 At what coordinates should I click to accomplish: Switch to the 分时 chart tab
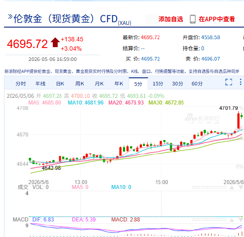(20, 84)
